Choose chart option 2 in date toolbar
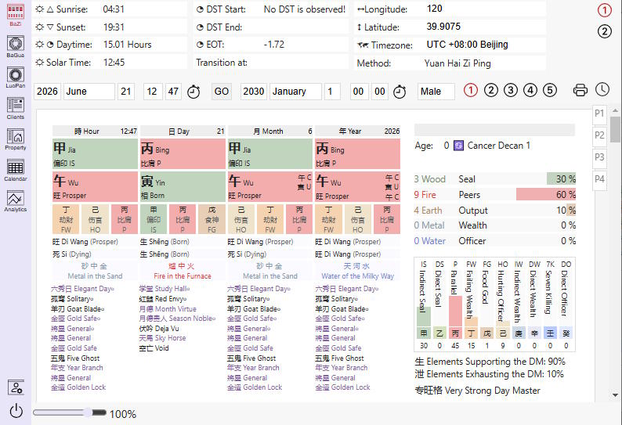This screenshot has height=425, width=622. pyautogui.click(x=491, y=90)
